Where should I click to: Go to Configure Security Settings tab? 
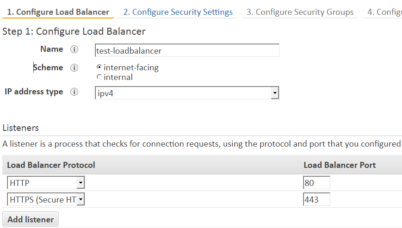[x=178, y=12]
